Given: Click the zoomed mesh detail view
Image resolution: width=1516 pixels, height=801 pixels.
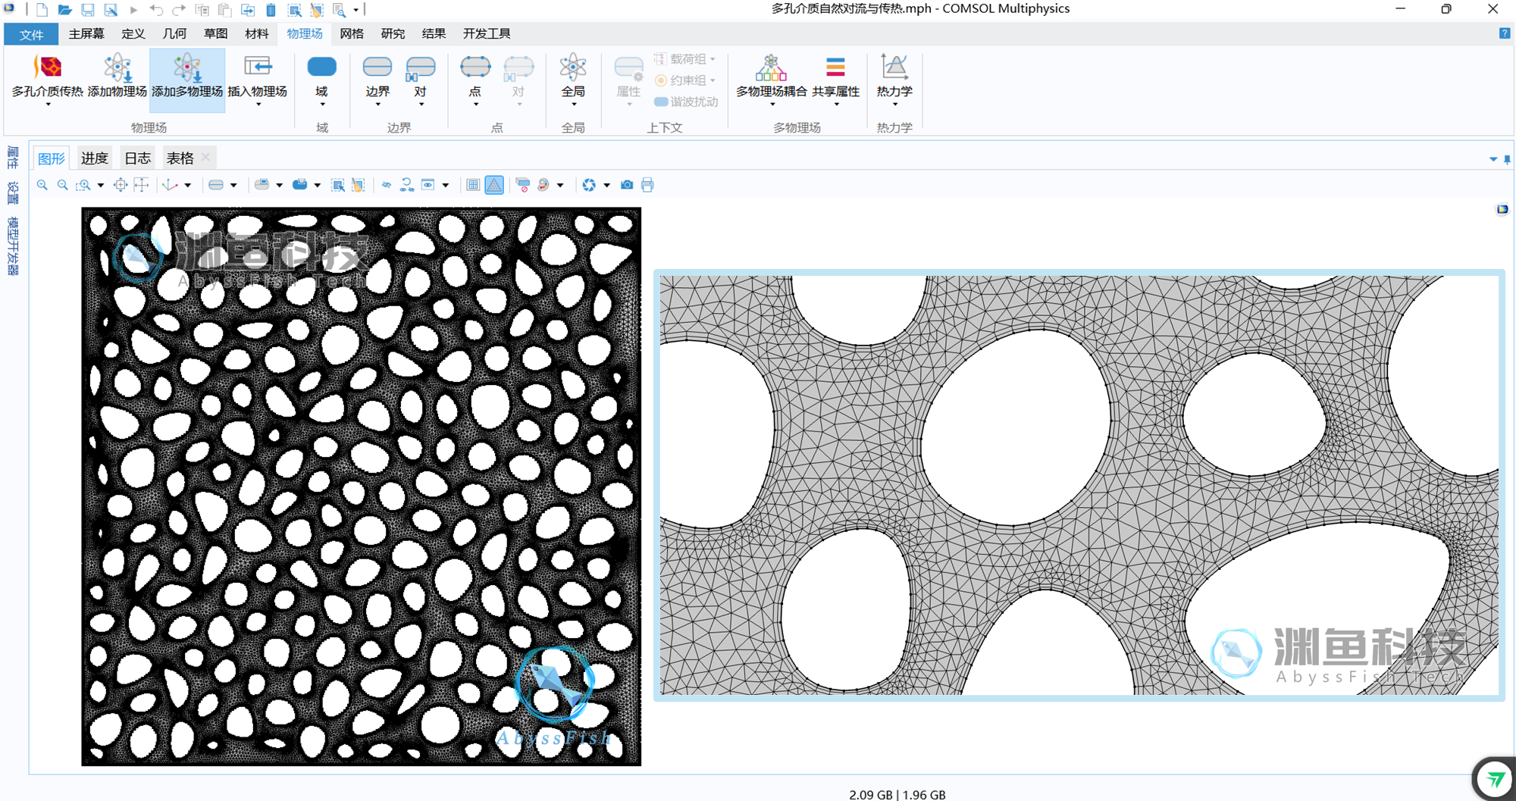Looking at the screenshot, I should point(1079,485).
